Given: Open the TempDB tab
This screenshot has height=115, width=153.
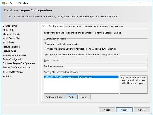Looking at the screenshot, I should 87,26.
